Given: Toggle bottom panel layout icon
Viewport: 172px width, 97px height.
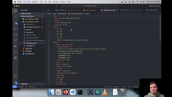Looking at the screenshot, I should pyautogui.click(x=153, y=6).
